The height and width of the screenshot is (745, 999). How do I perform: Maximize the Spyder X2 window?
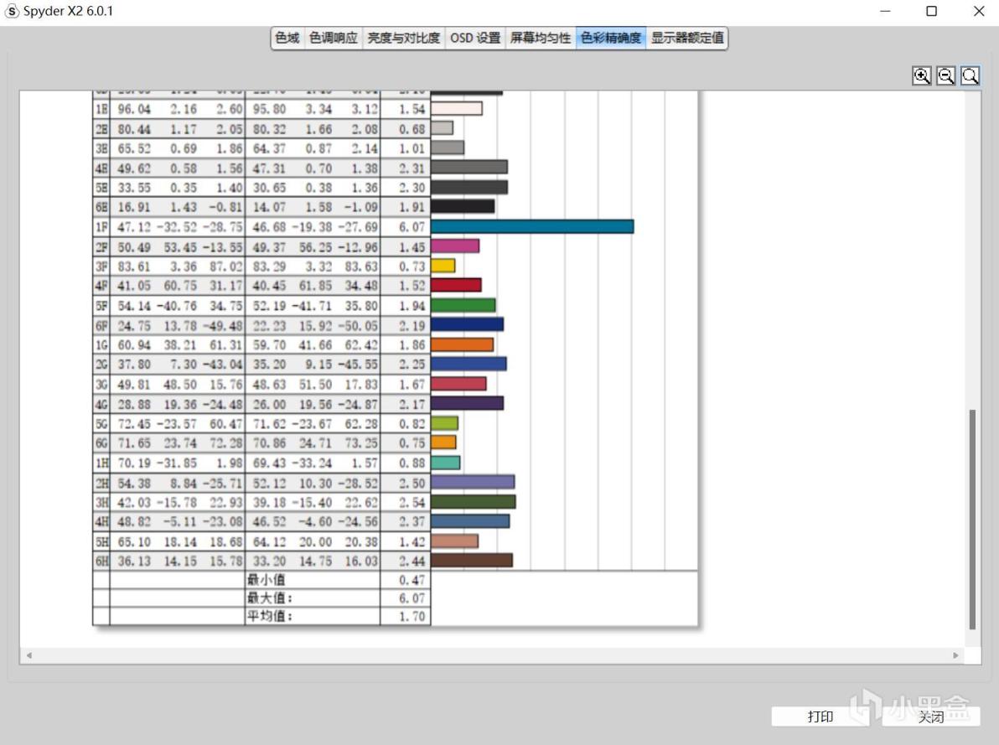(931, 12)
